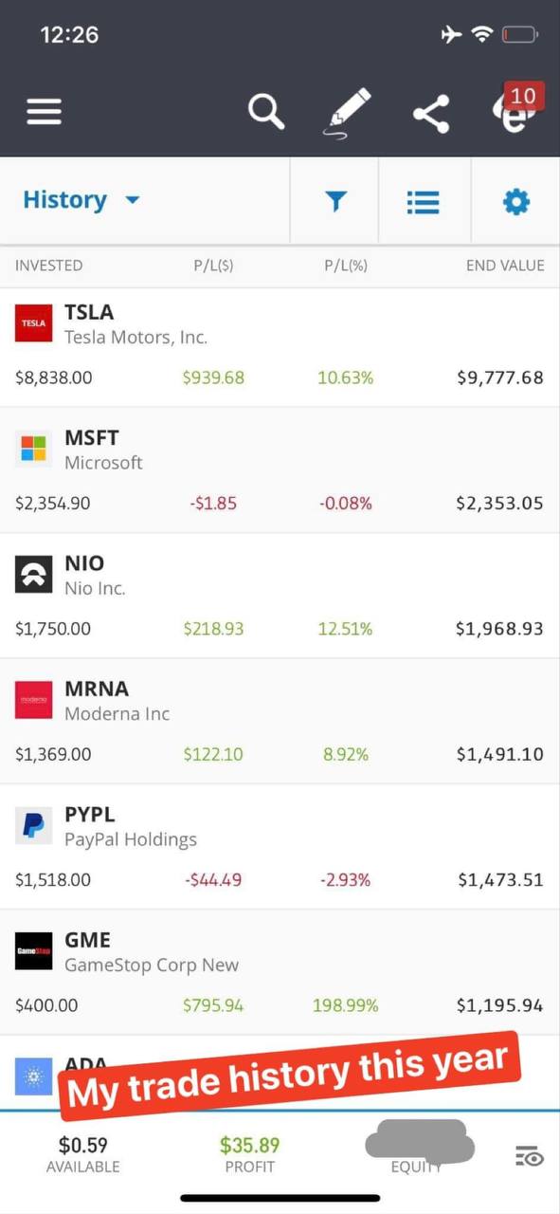Open the TSLA Tesla Motors row
Screen dimensions: 560x1214
point(280,346)
